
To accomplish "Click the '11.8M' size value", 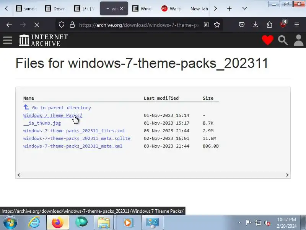I will pos(209,138).
